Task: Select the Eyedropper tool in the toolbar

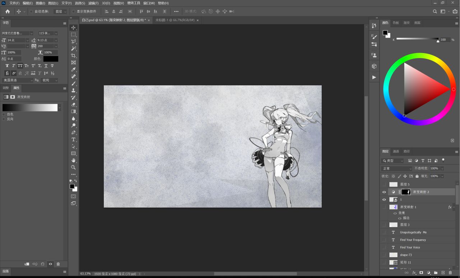Action: click(x=73, y=70)
